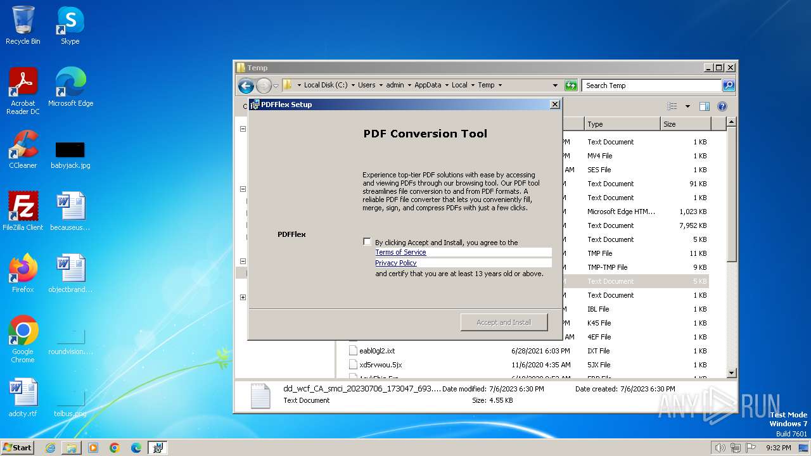Select the eabl0gl2.ixt file

point(377,351)
